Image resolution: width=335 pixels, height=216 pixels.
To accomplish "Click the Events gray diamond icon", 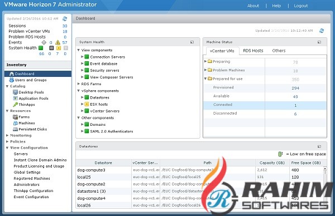I will (44, 42).
